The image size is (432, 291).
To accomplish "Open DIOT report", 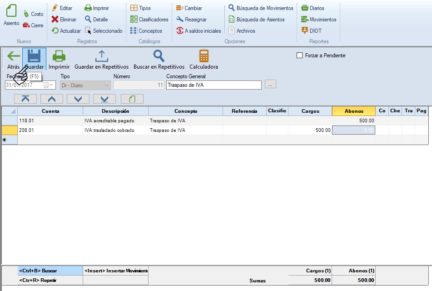I will 313,31.
